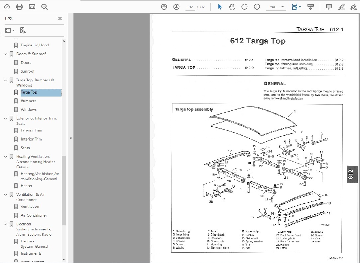Viewport: 360px width, 263px height.
Task: Open the Air Conditioner bookmark
Action: (x=34, y=215)
